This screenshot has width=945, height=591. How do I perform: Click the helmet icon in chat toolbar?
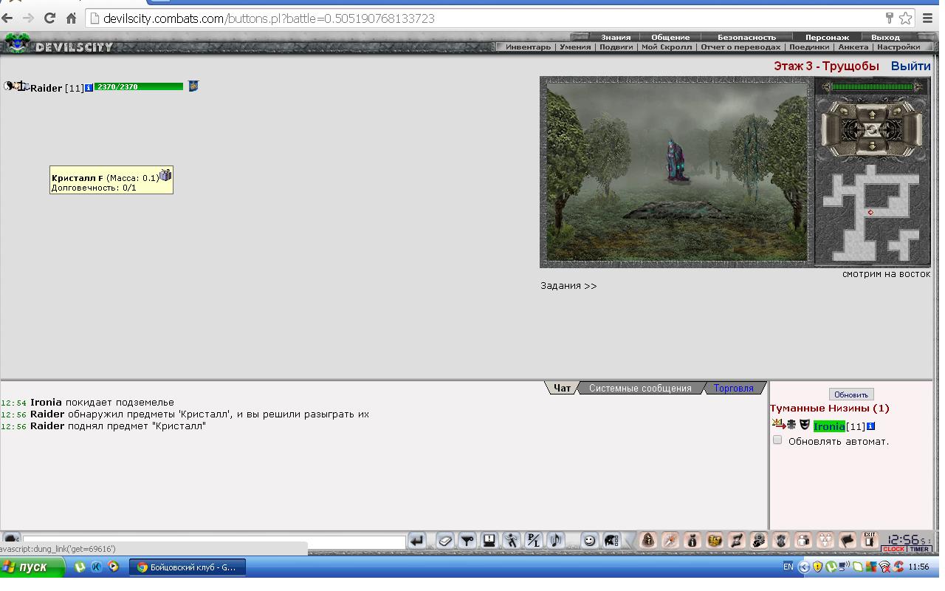[x=611, y=541]
